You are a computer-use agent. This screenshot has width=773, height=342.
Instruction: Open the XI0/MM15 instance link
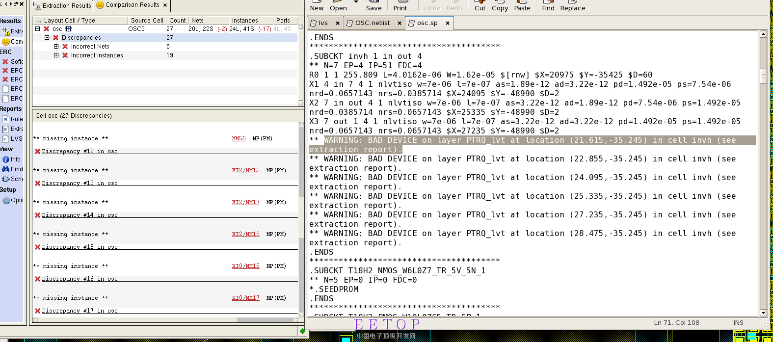(x=245, y=266)
